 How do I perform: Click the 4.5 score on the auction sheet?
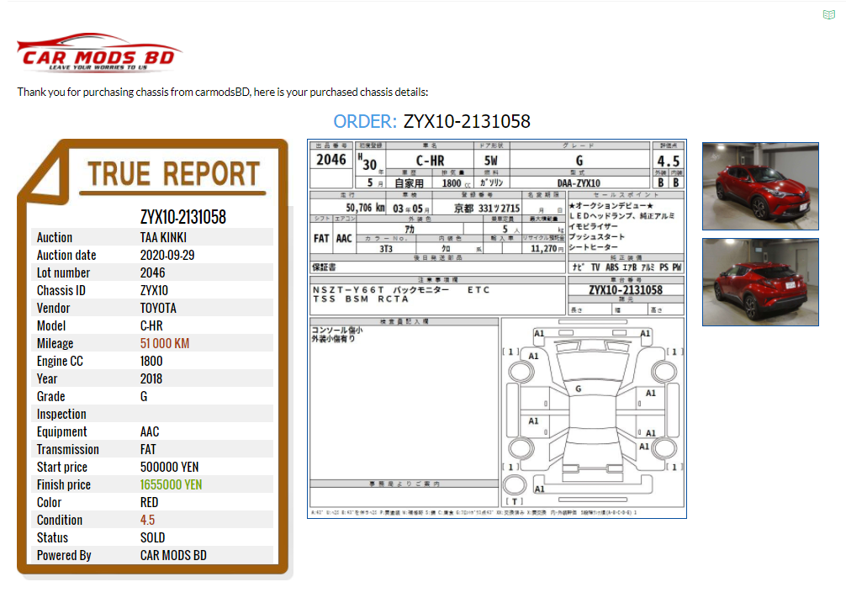(x=668, y=161)
